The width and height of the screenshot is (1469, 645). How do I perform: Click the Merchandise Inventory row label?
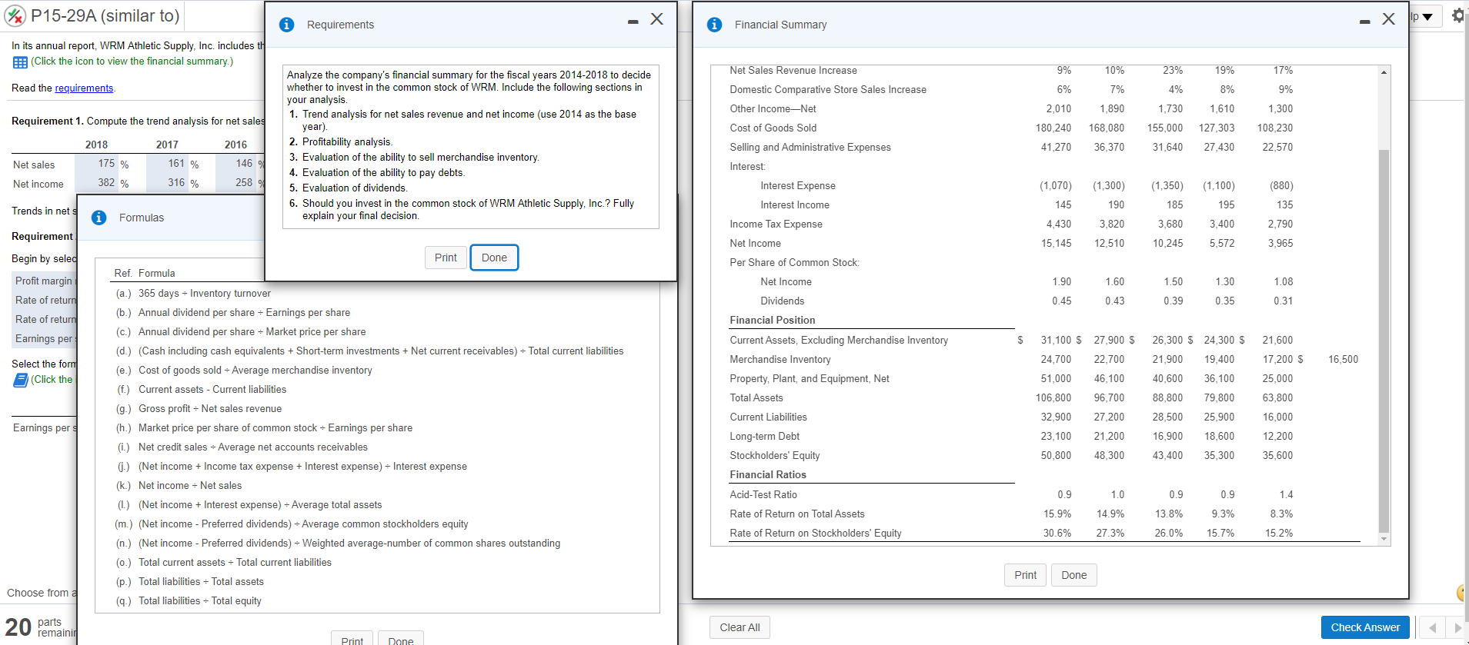pyautogui.click(x=780, y=360)
